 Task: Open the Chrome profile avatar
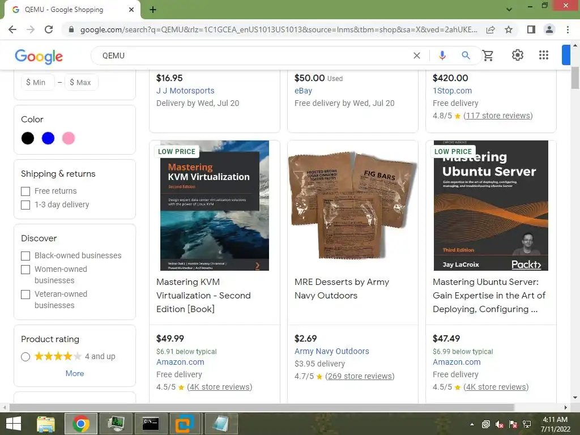point(549,29)
